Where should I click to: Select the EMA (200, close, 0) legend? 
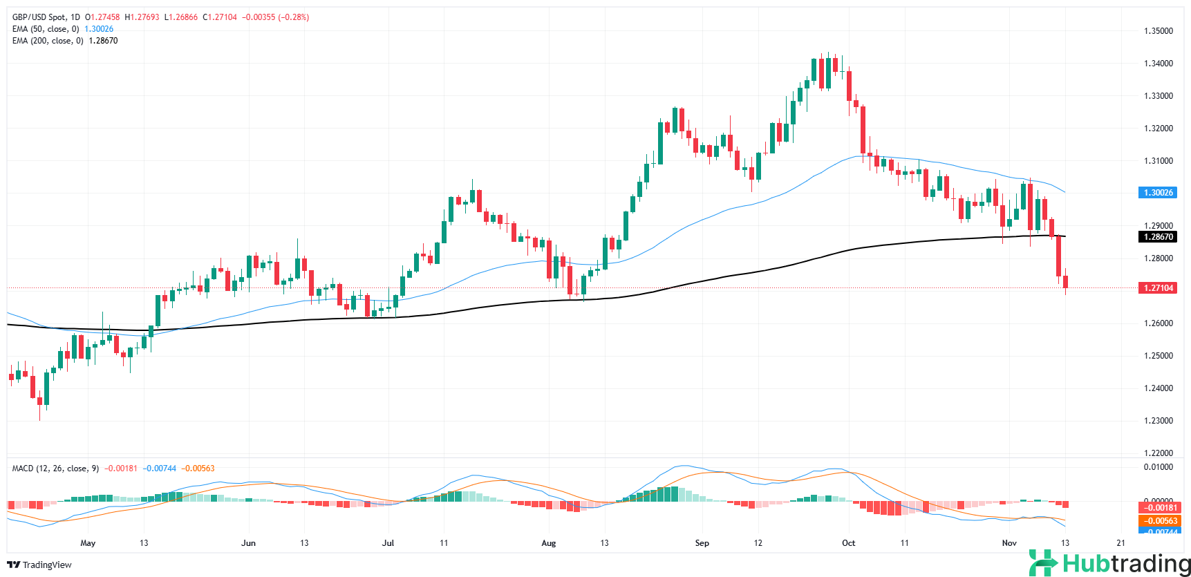pyautogui.click(x=48, y=41)
